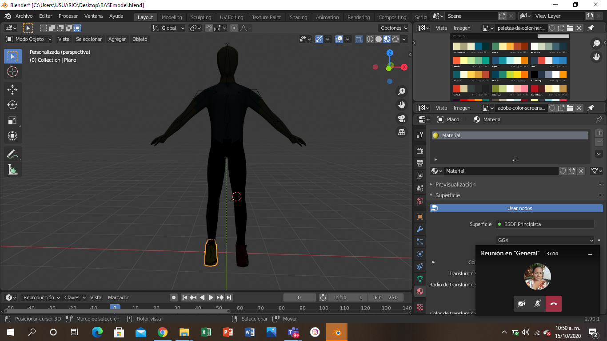The image size is (607, 341).
Task: Activate the Move tool
Action: pos(12,89)
